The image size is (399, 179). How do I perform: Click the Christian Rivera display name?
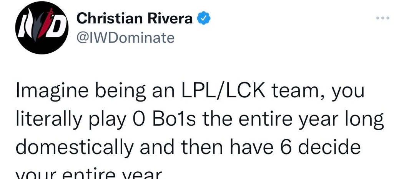(x=135, y=18)
